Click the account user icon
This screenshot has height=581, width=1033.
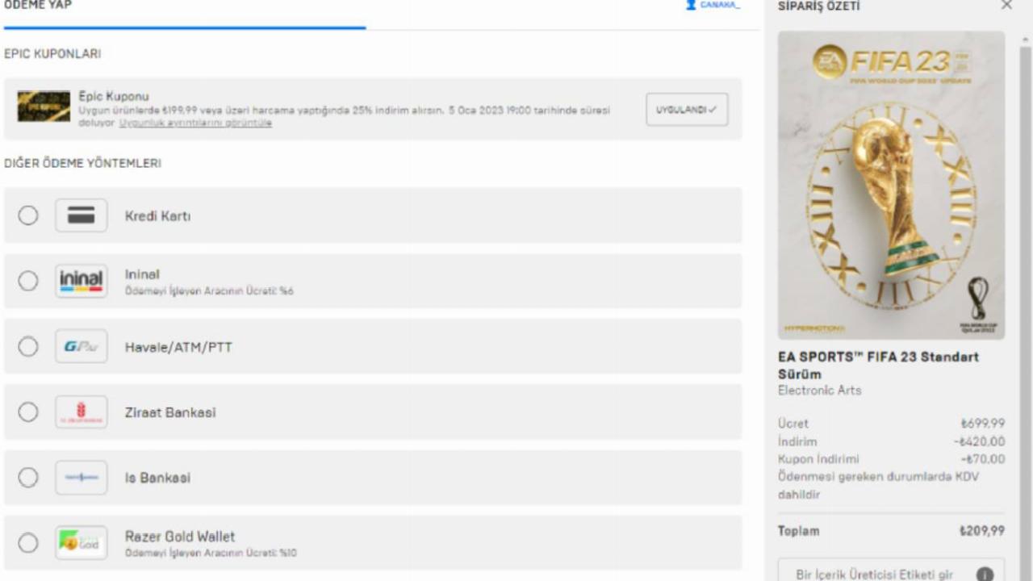691,5
